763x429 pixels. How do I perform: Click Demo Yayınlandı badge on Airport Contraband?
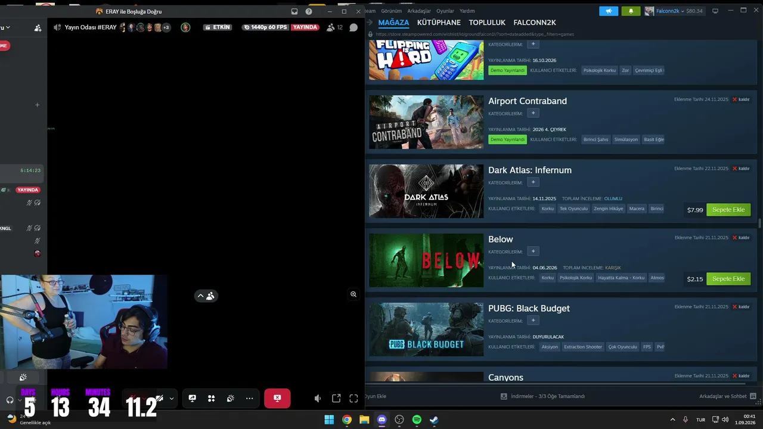(x=507, y=139)
